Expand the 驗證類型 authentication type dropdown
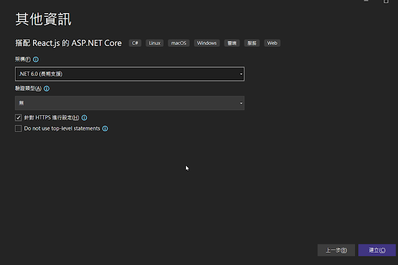 click(129, 103)
